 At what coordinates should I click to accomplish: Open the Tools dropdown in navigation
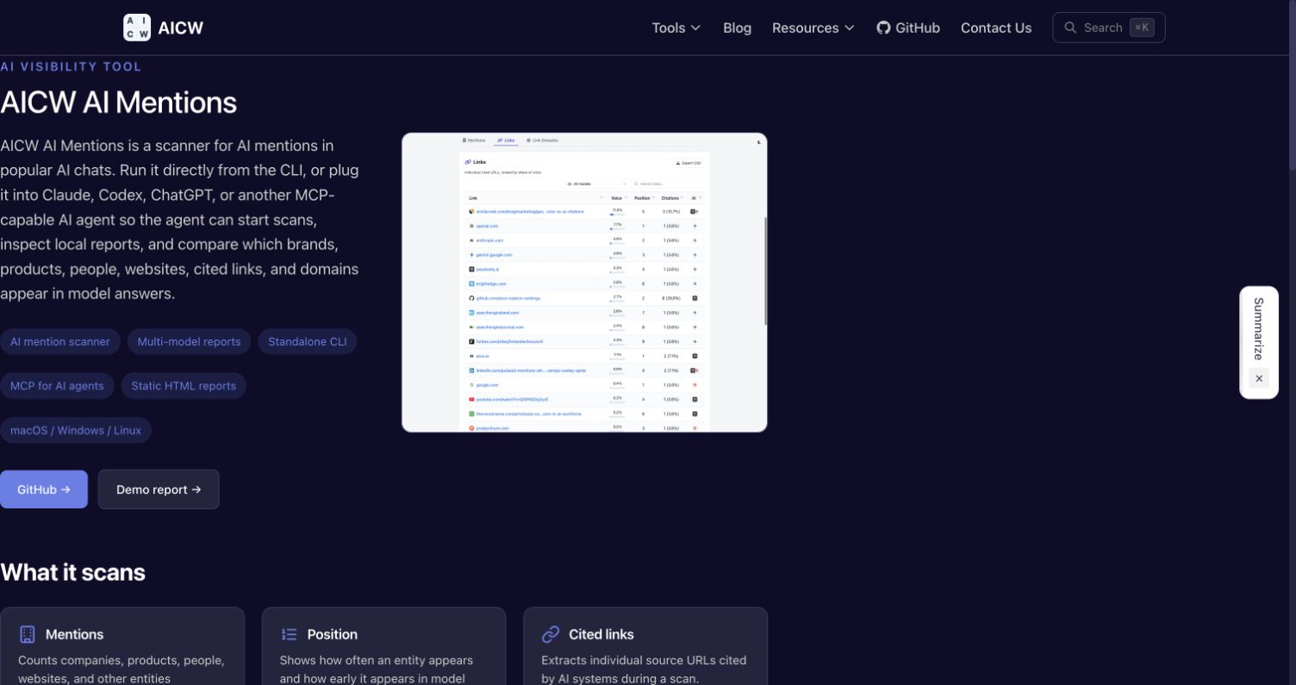point(676,28)
